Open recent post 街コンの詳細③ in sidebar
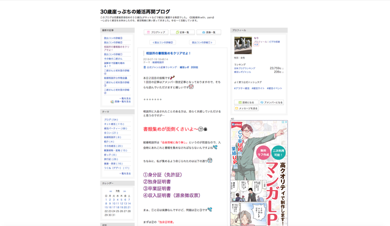 [x=113, y=38]
